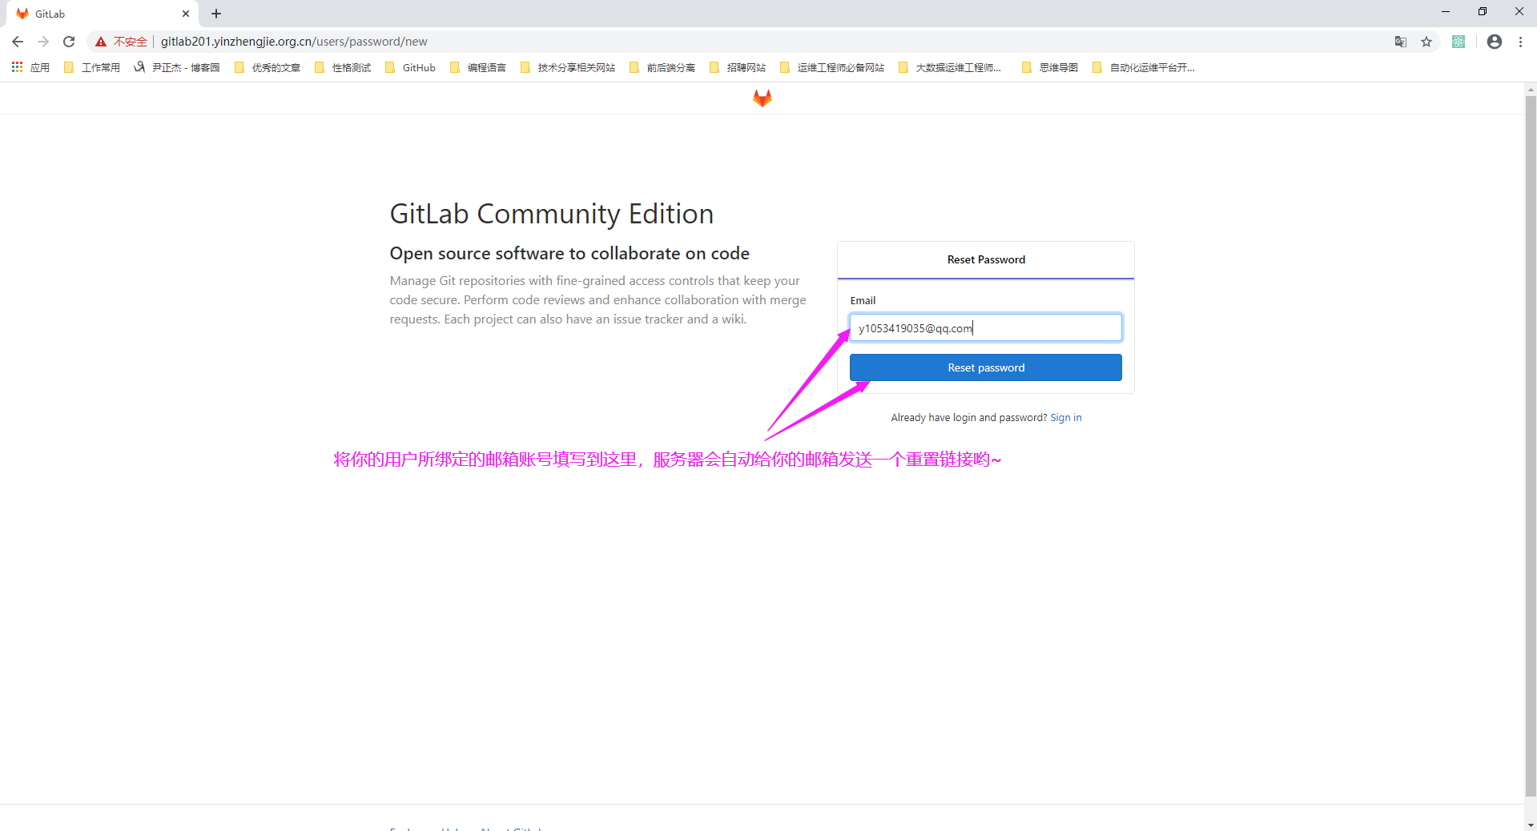This screenshot has width=1537, height=831.
Task: Click the browser forward arrow
Action: [43, 42]
